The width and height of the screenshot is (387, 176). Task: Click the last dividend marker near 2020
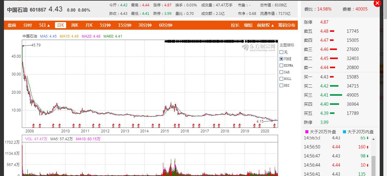(274, 125)
